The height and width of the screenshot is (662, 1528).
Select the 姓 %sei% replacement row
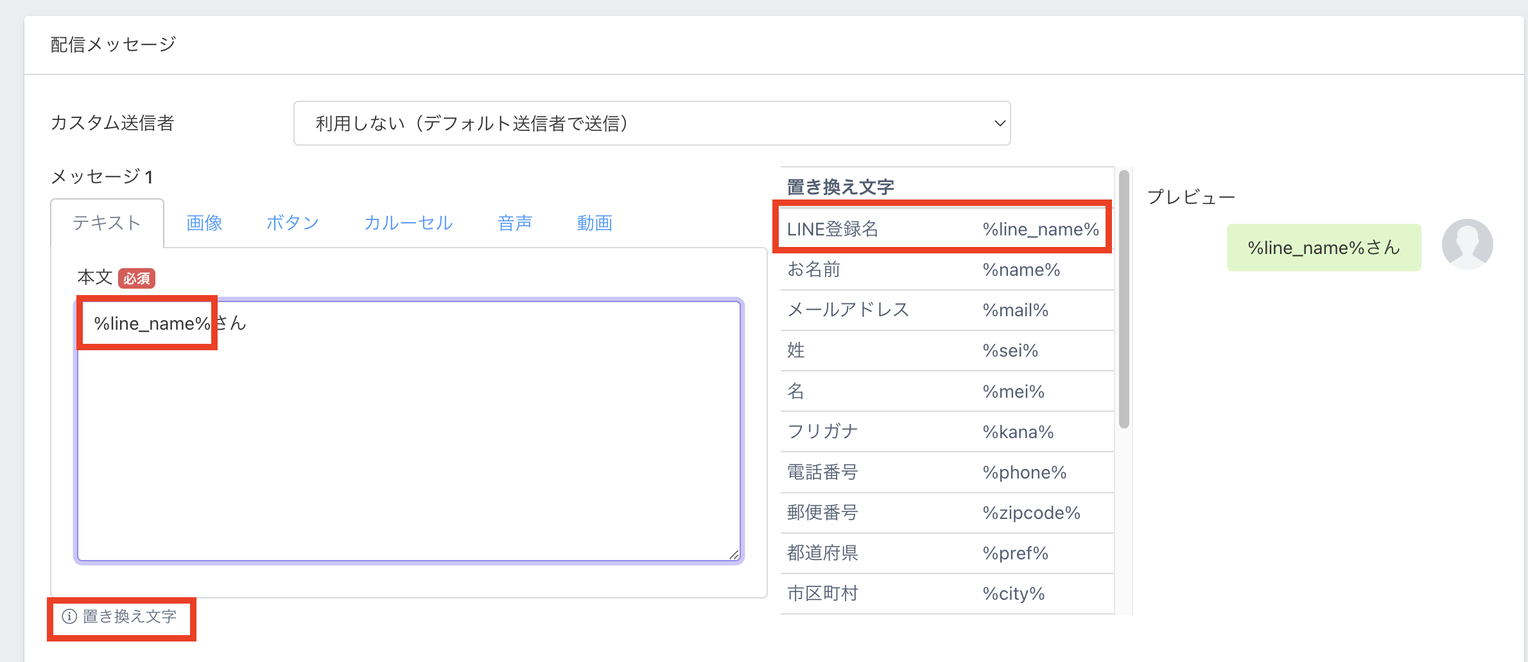[946, 351]
